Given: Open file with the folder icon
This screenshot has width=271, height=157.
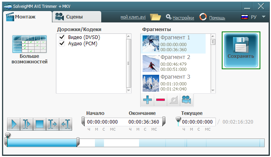Looking at the screenshot, I should (x=155, y=17).
